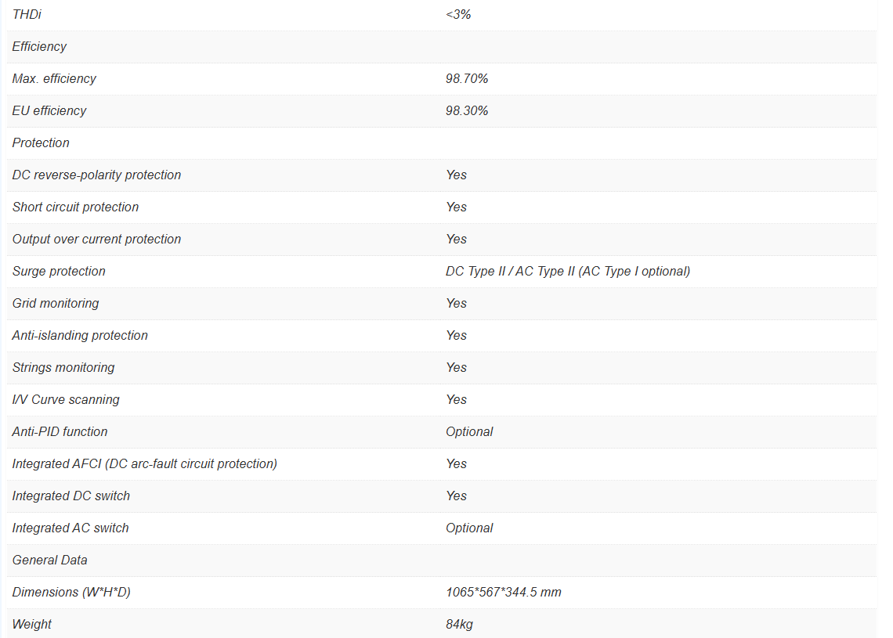Image resolution: width=893 pixels, height=638 pixels.
Task: Click the DC reverse-polarity protection label
Action: click(96, 175)
